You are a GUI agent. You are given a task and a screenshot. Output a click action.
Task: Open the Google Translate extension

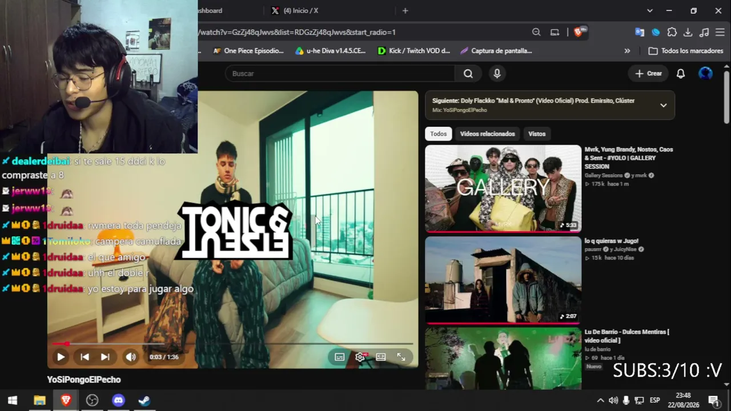coord(640,33)
